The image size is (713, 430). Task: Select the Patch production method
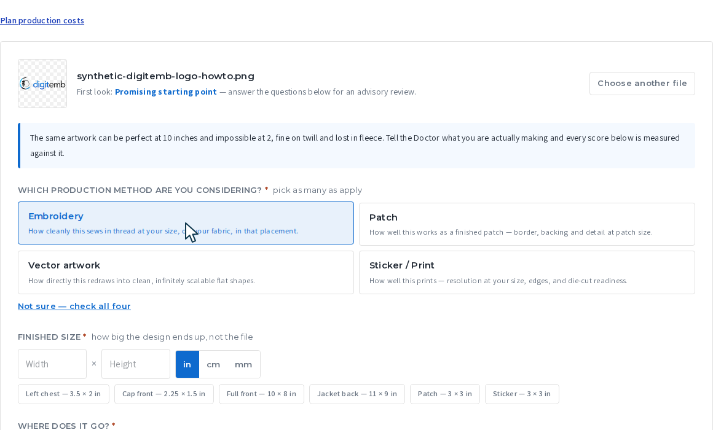click(527, 224)
